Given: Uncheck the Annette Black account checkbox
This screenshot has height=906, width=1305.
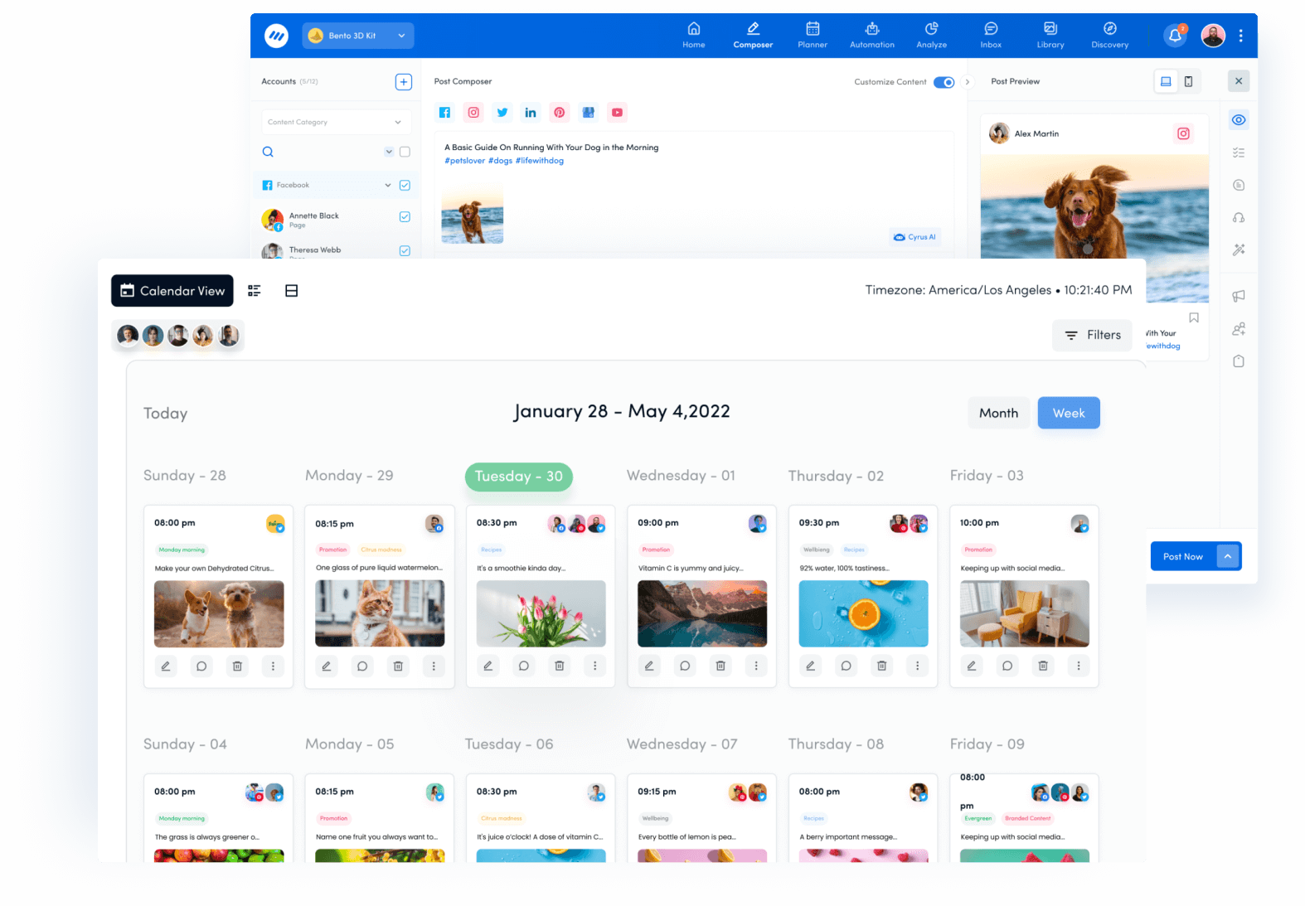Looking at the screenshot, I should click(405, 217).
